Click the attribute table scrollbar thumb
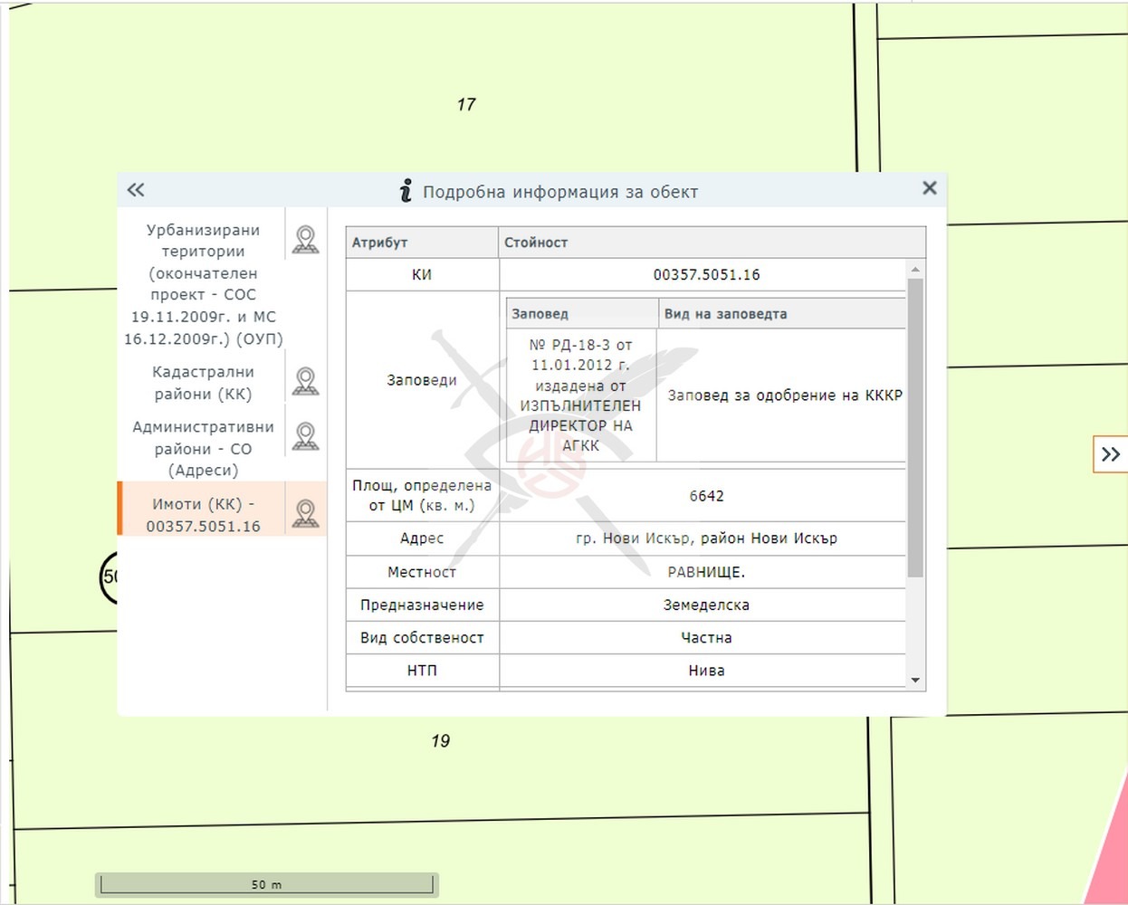The height and width of the screenshot is (905, 1128). [915, 425]
